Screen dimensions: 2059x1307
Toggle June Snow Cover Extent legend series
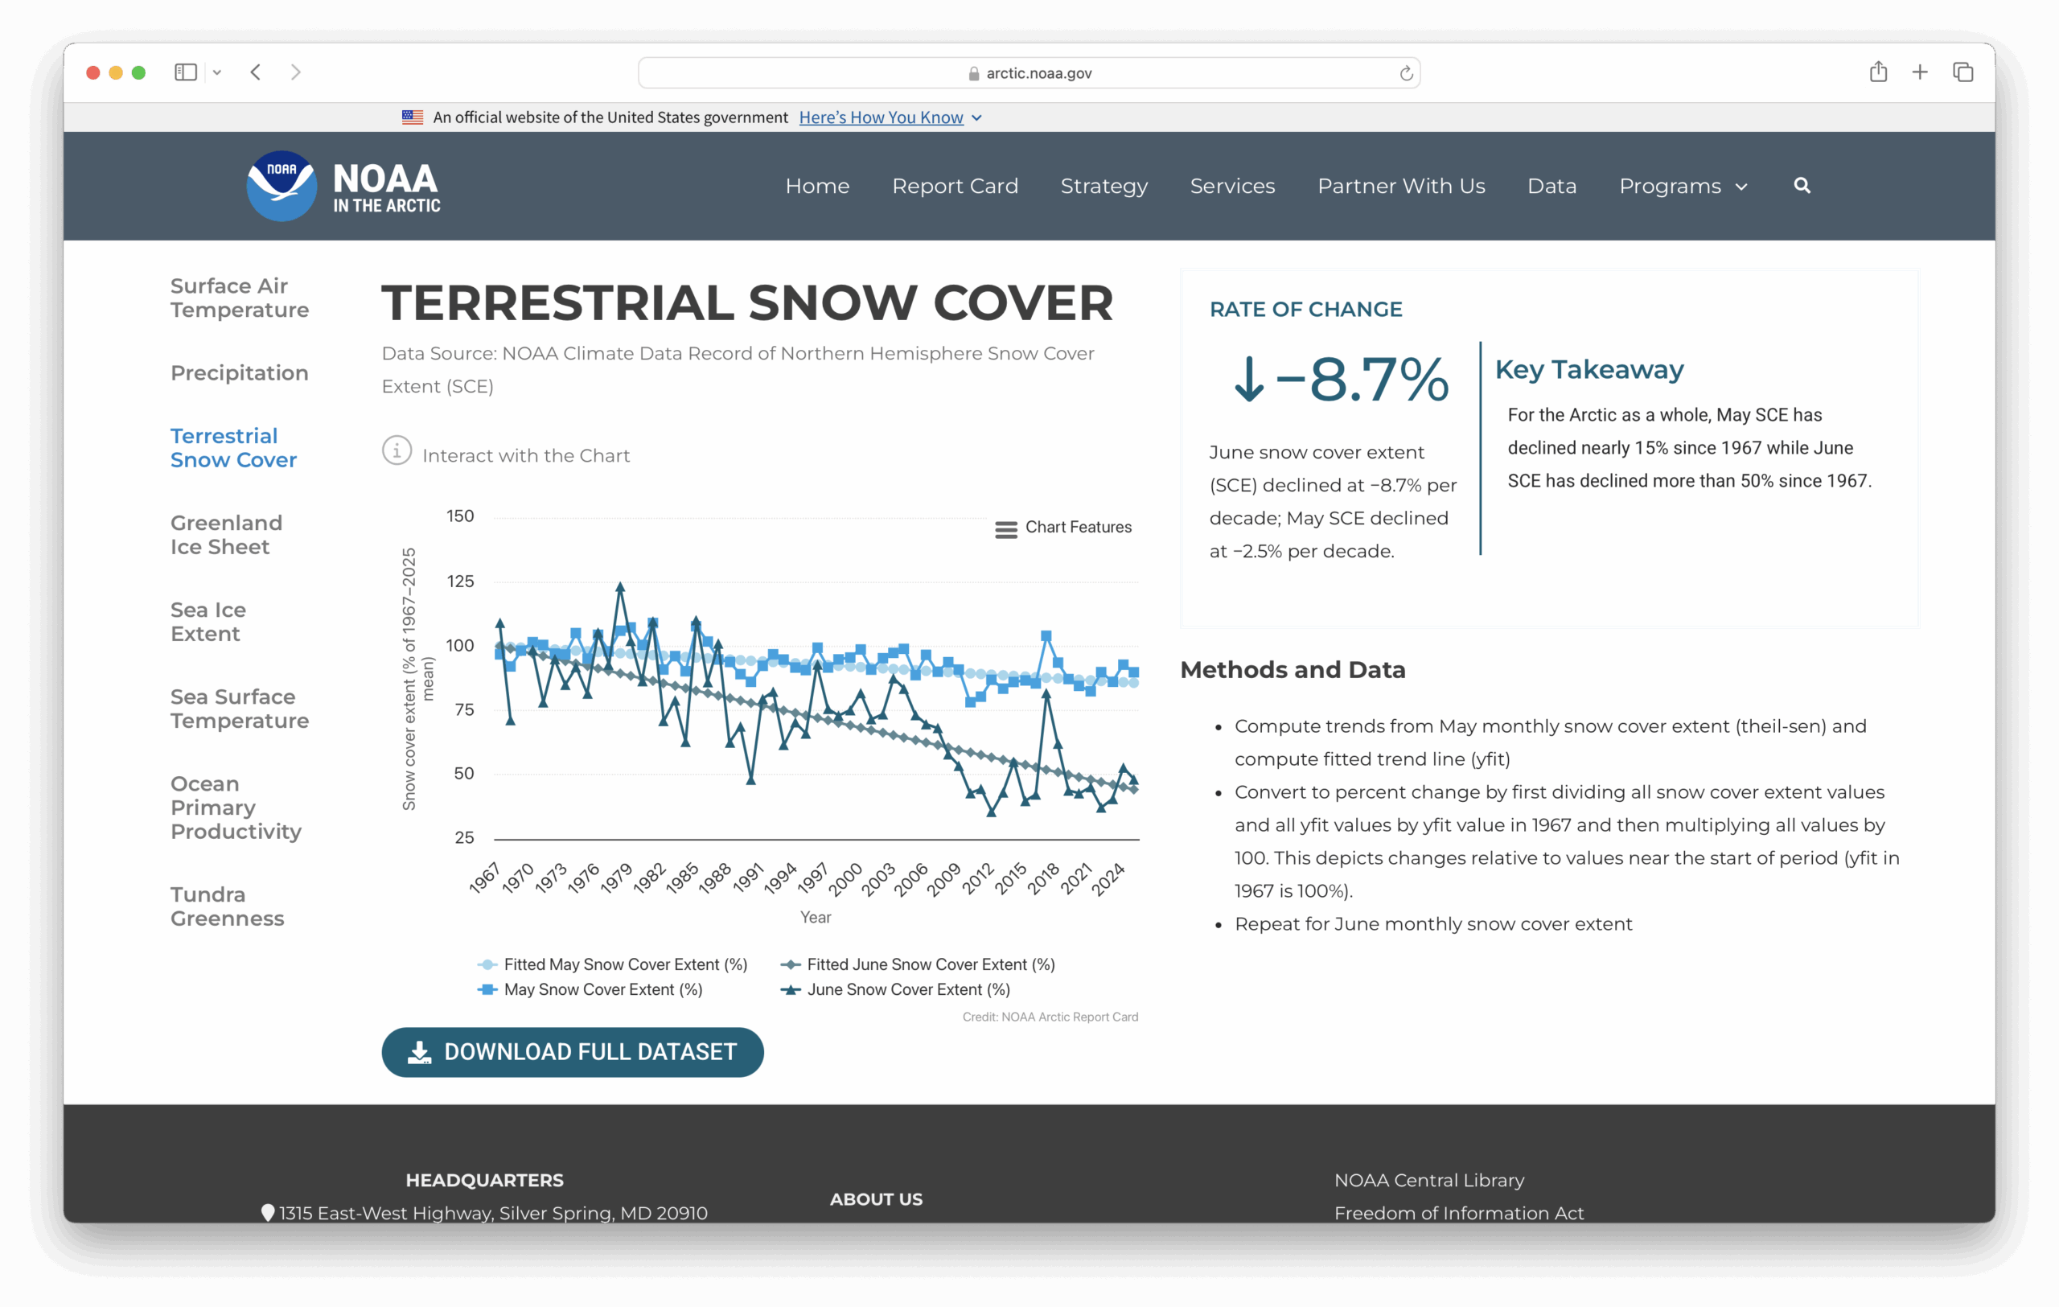tap(907, 989)
